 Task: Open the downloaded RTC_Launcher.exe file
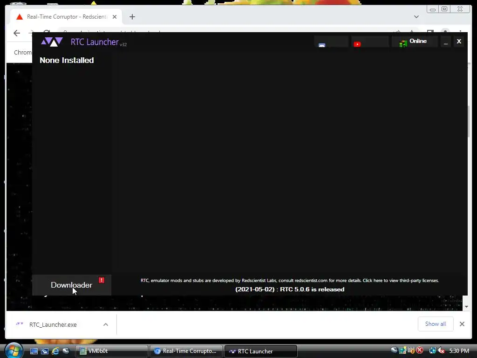53,324
